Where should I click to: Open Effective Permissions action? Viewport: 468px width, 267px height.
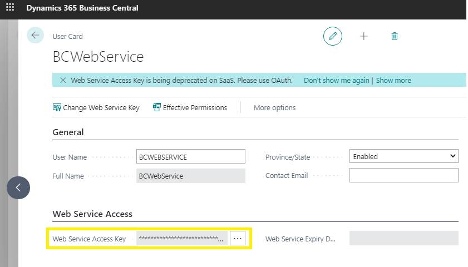190,107
